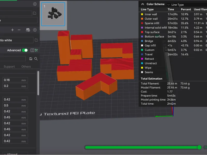Toggle Top surface line visibility

142,32
